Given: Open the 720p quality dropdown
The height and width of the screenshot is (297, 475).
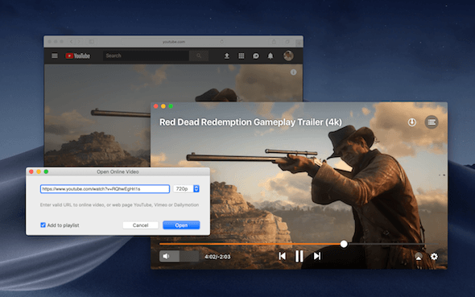Looking at the screenshot, I should [x=186, y=189].
